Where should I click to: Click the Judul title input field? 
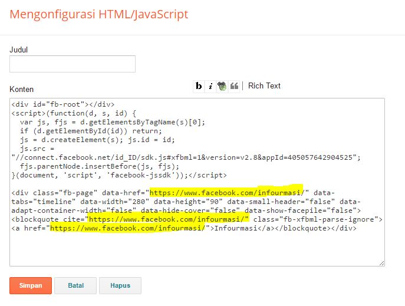pyautogui.click(x=73, y=64)
